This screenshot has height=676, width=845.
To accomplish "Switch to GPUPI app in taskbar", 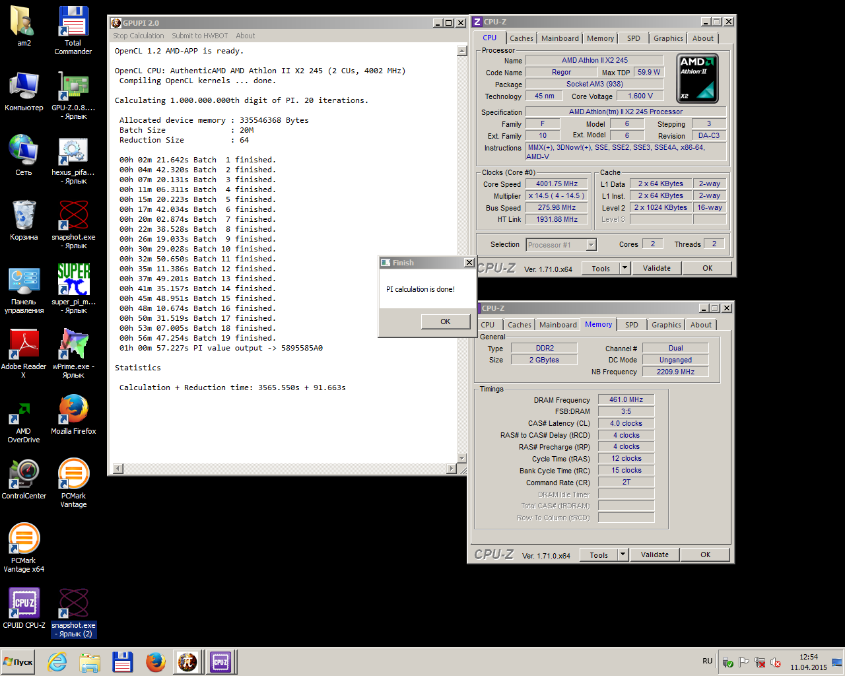I will click(x=187, y=661).
